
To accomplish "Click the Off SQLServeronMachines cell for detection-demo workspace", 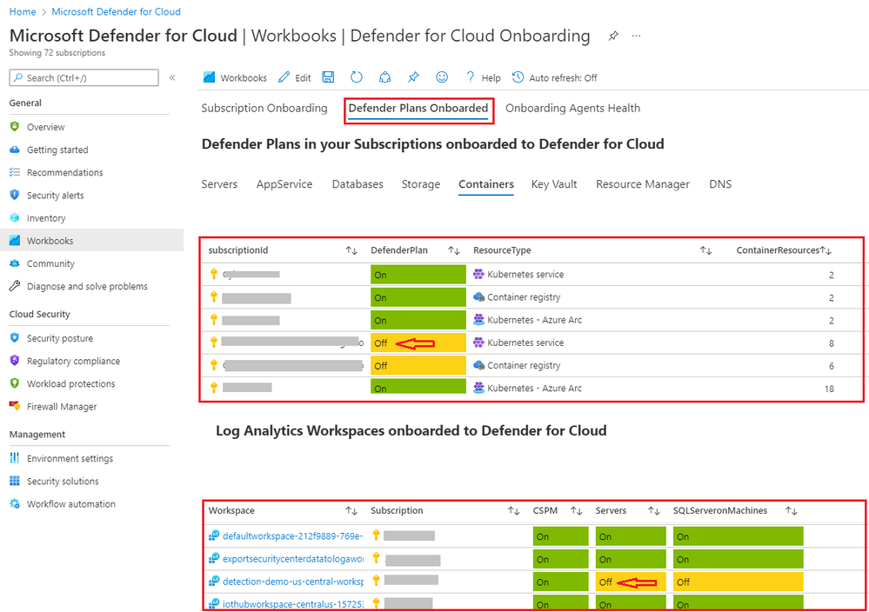I will tap(739, 582).
